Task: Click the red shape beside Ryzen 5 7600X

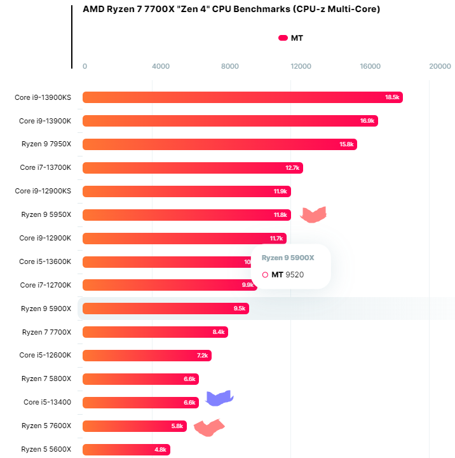Action: [209, 427]
